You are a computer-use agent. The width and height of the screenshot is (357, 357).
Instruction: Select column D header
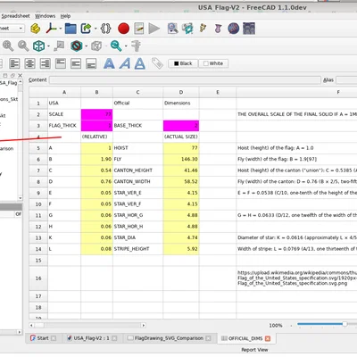[x=181, y=93]
